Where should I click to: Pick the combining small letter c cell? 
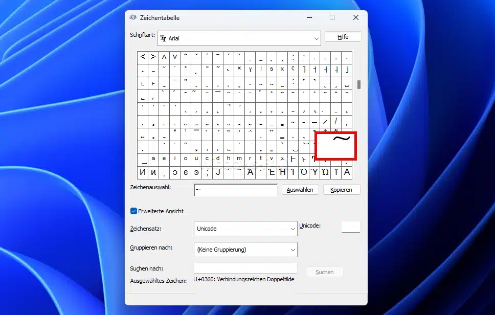pyautogui.click(x=207, y=160)
